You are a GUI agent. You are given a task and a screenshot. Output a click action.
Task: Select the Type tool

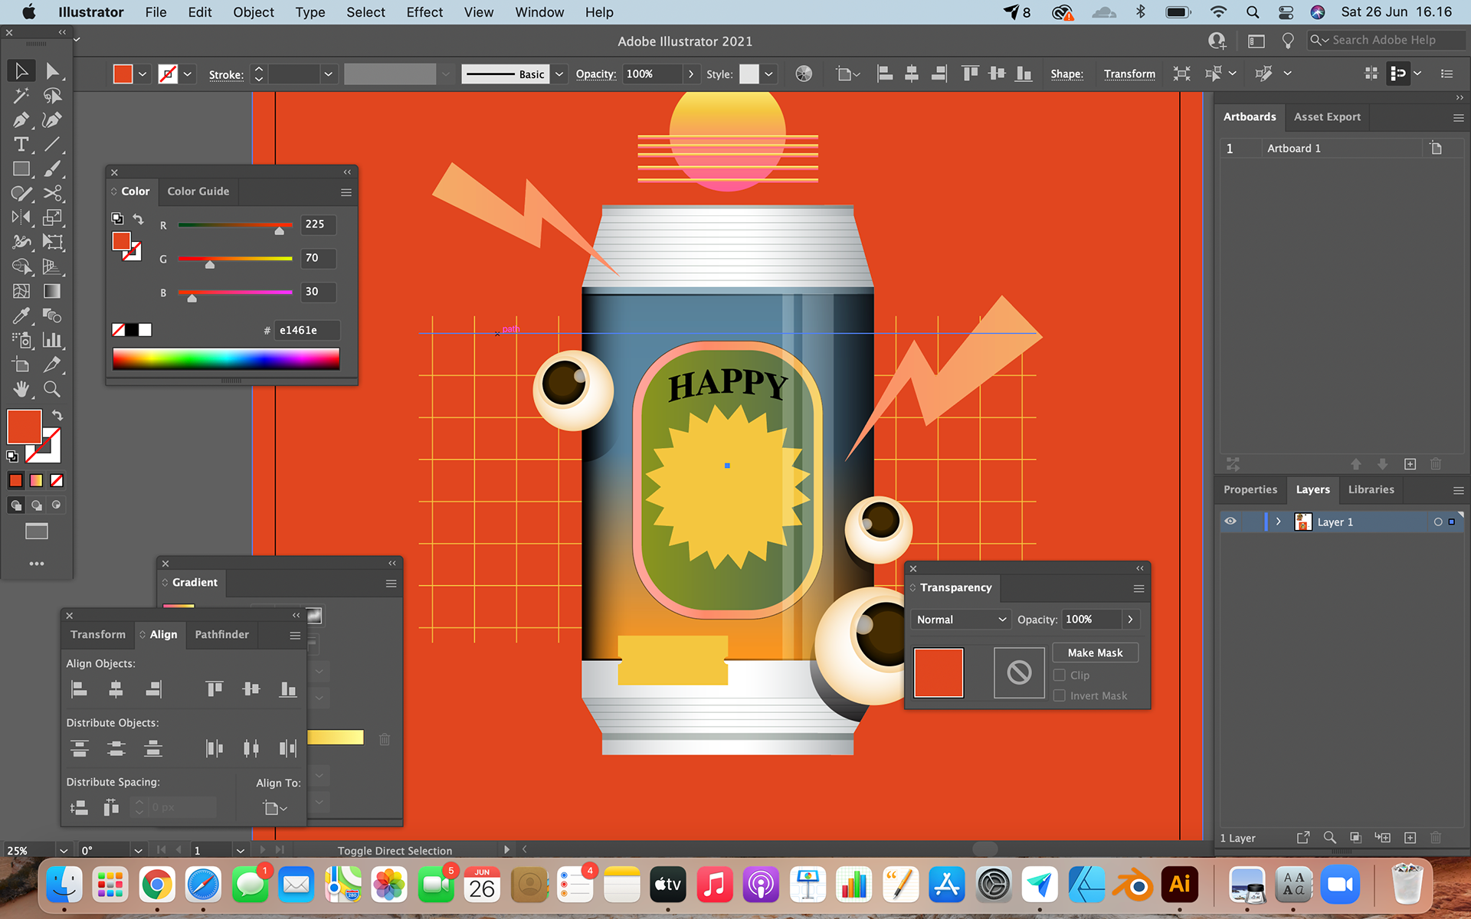(21, 145)
